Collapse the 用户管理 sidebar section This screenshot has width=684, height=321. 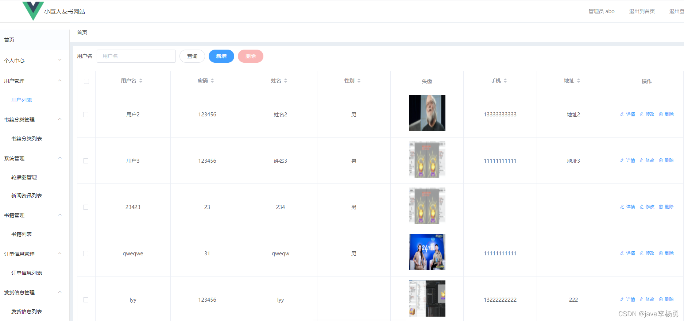33,81
